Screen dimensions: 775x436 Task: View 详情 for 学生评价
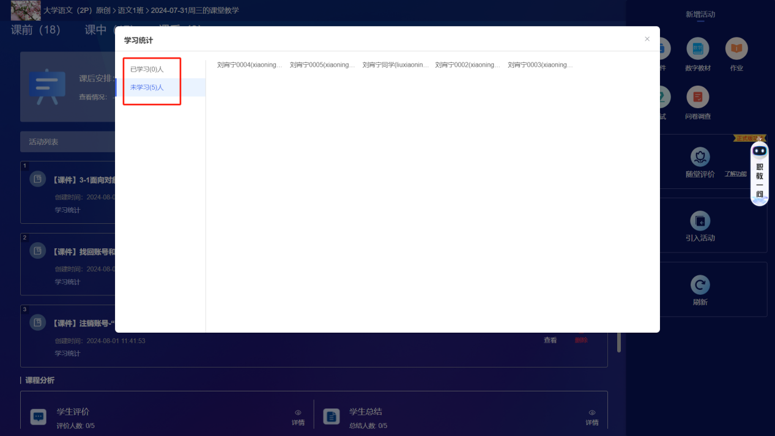298,418
